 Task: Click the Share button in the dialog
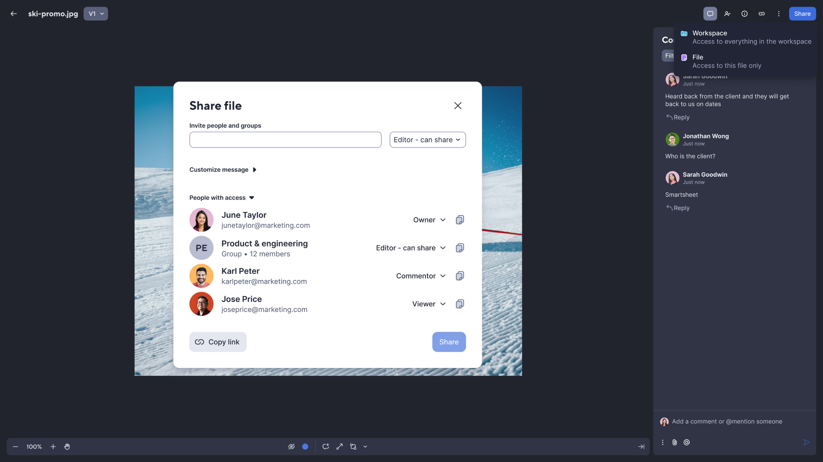(449, 342)
